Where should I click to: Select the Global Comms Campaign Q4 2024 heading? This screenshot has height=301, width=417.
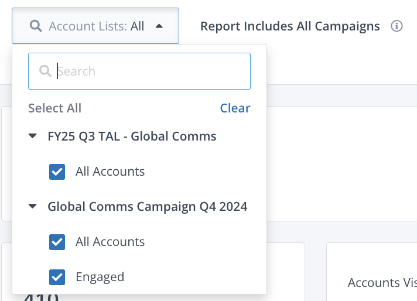(147, 207)
